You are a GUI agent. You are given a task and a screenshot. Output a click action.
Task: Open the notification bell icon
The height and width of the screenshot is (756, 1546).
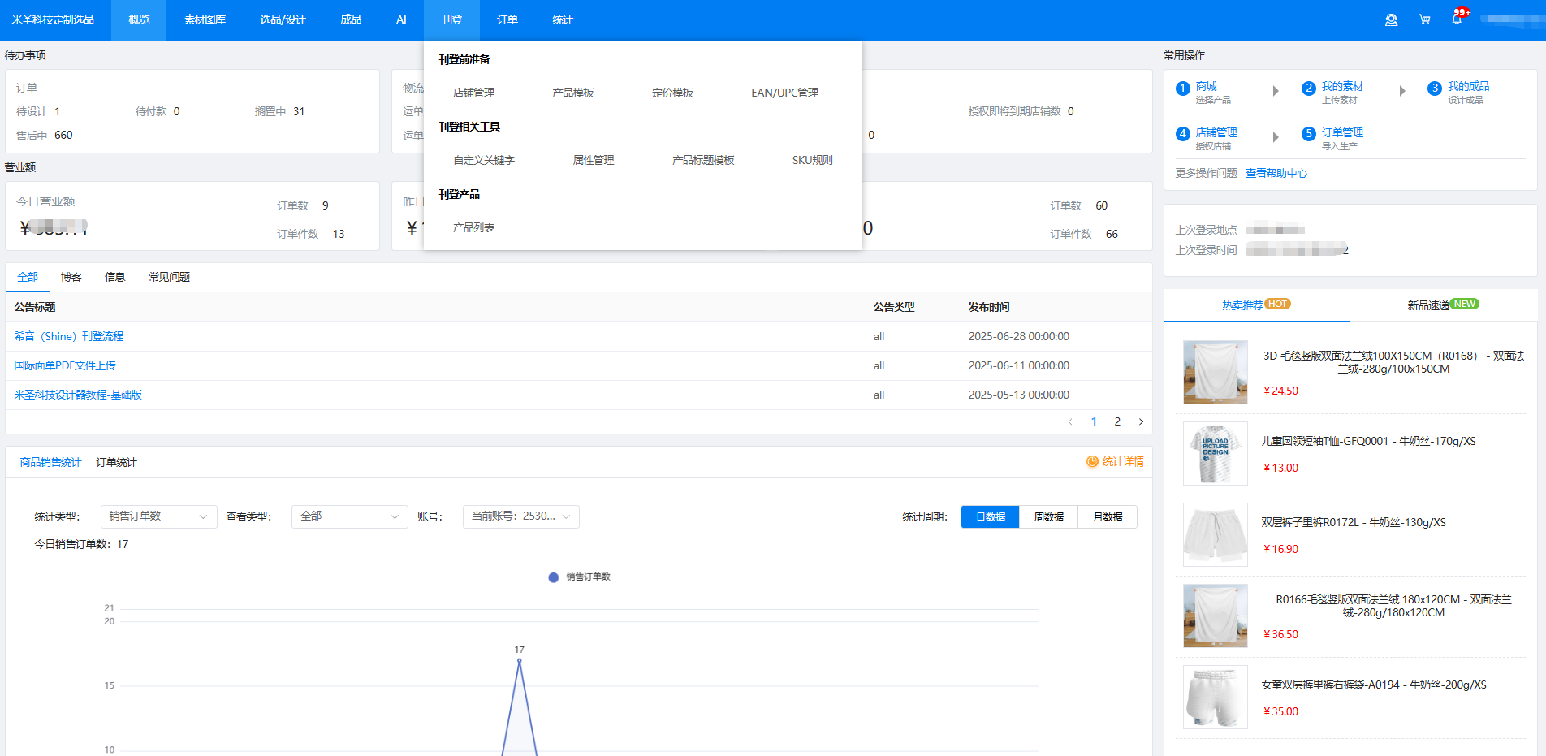1457,19
